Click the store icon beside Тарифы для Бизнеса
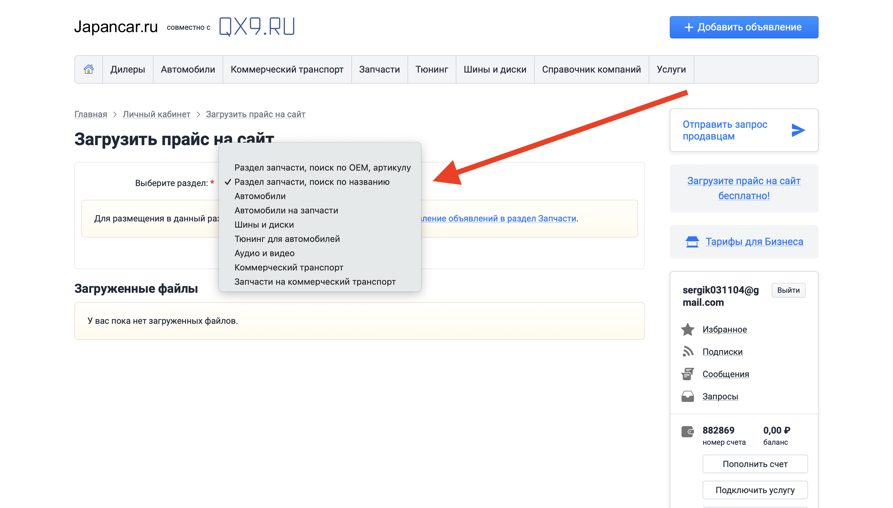Screen dimensions: 893x508 692,241
